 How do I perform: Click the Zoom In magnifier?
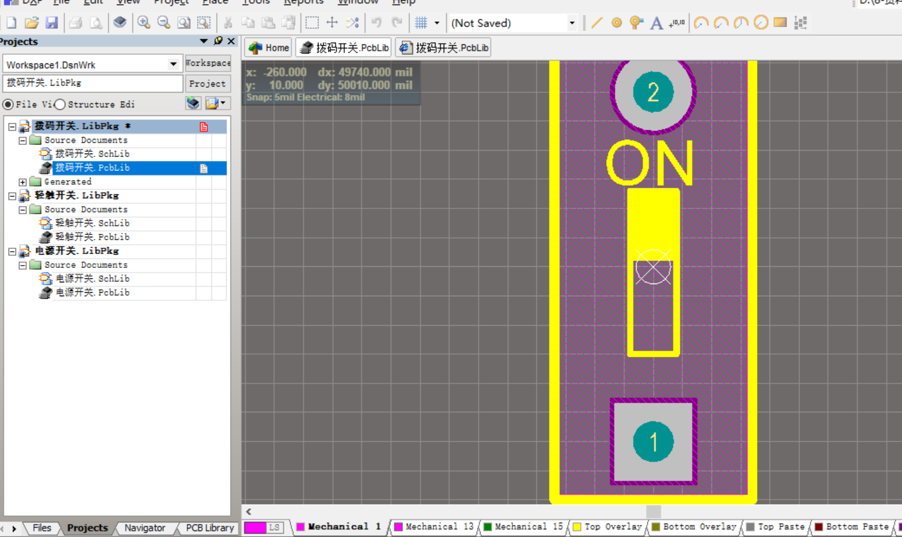coord(144,23)
